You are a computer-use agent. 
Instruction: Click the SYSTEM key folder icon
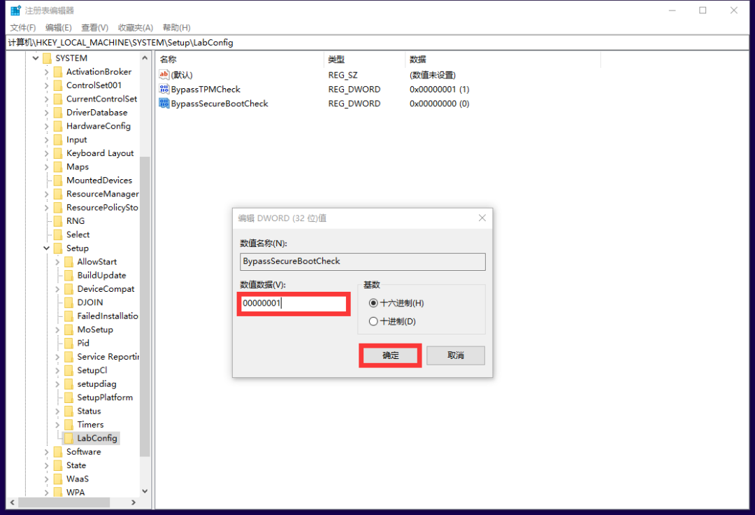47,58
